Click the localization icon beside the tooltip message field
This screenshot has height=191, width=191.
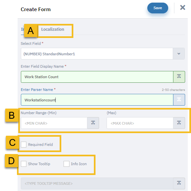click(179, 183)
